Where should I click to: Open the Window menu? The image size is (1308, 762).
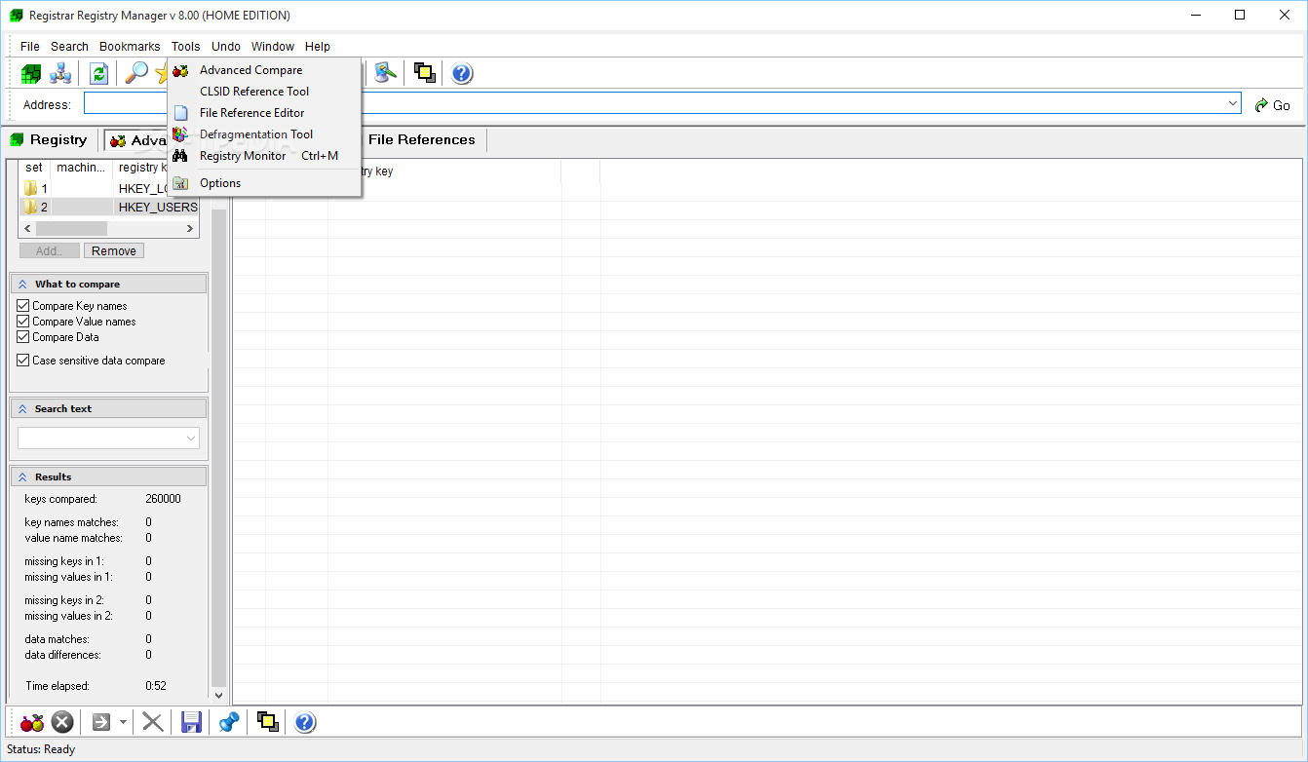point(273,47)
